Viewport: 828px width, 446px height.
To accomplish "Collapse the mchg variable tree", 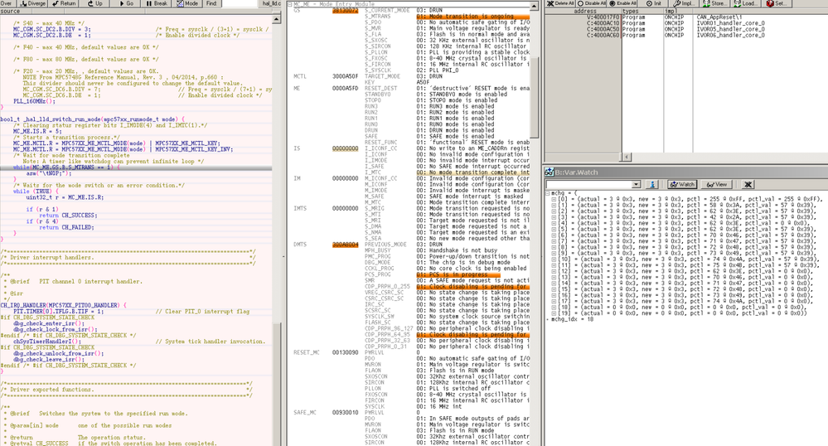I will coord(548,193).
